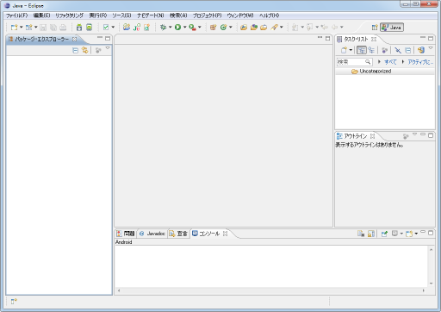
Task: Toggle the Categorized view button in Task List
Action: (x=361, y=50)
